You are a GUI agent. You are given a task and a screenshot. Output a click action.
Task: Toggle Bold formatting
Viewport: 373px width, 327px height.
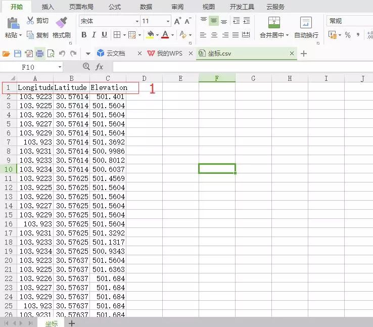pyautogui.click(x=84, y=35)
